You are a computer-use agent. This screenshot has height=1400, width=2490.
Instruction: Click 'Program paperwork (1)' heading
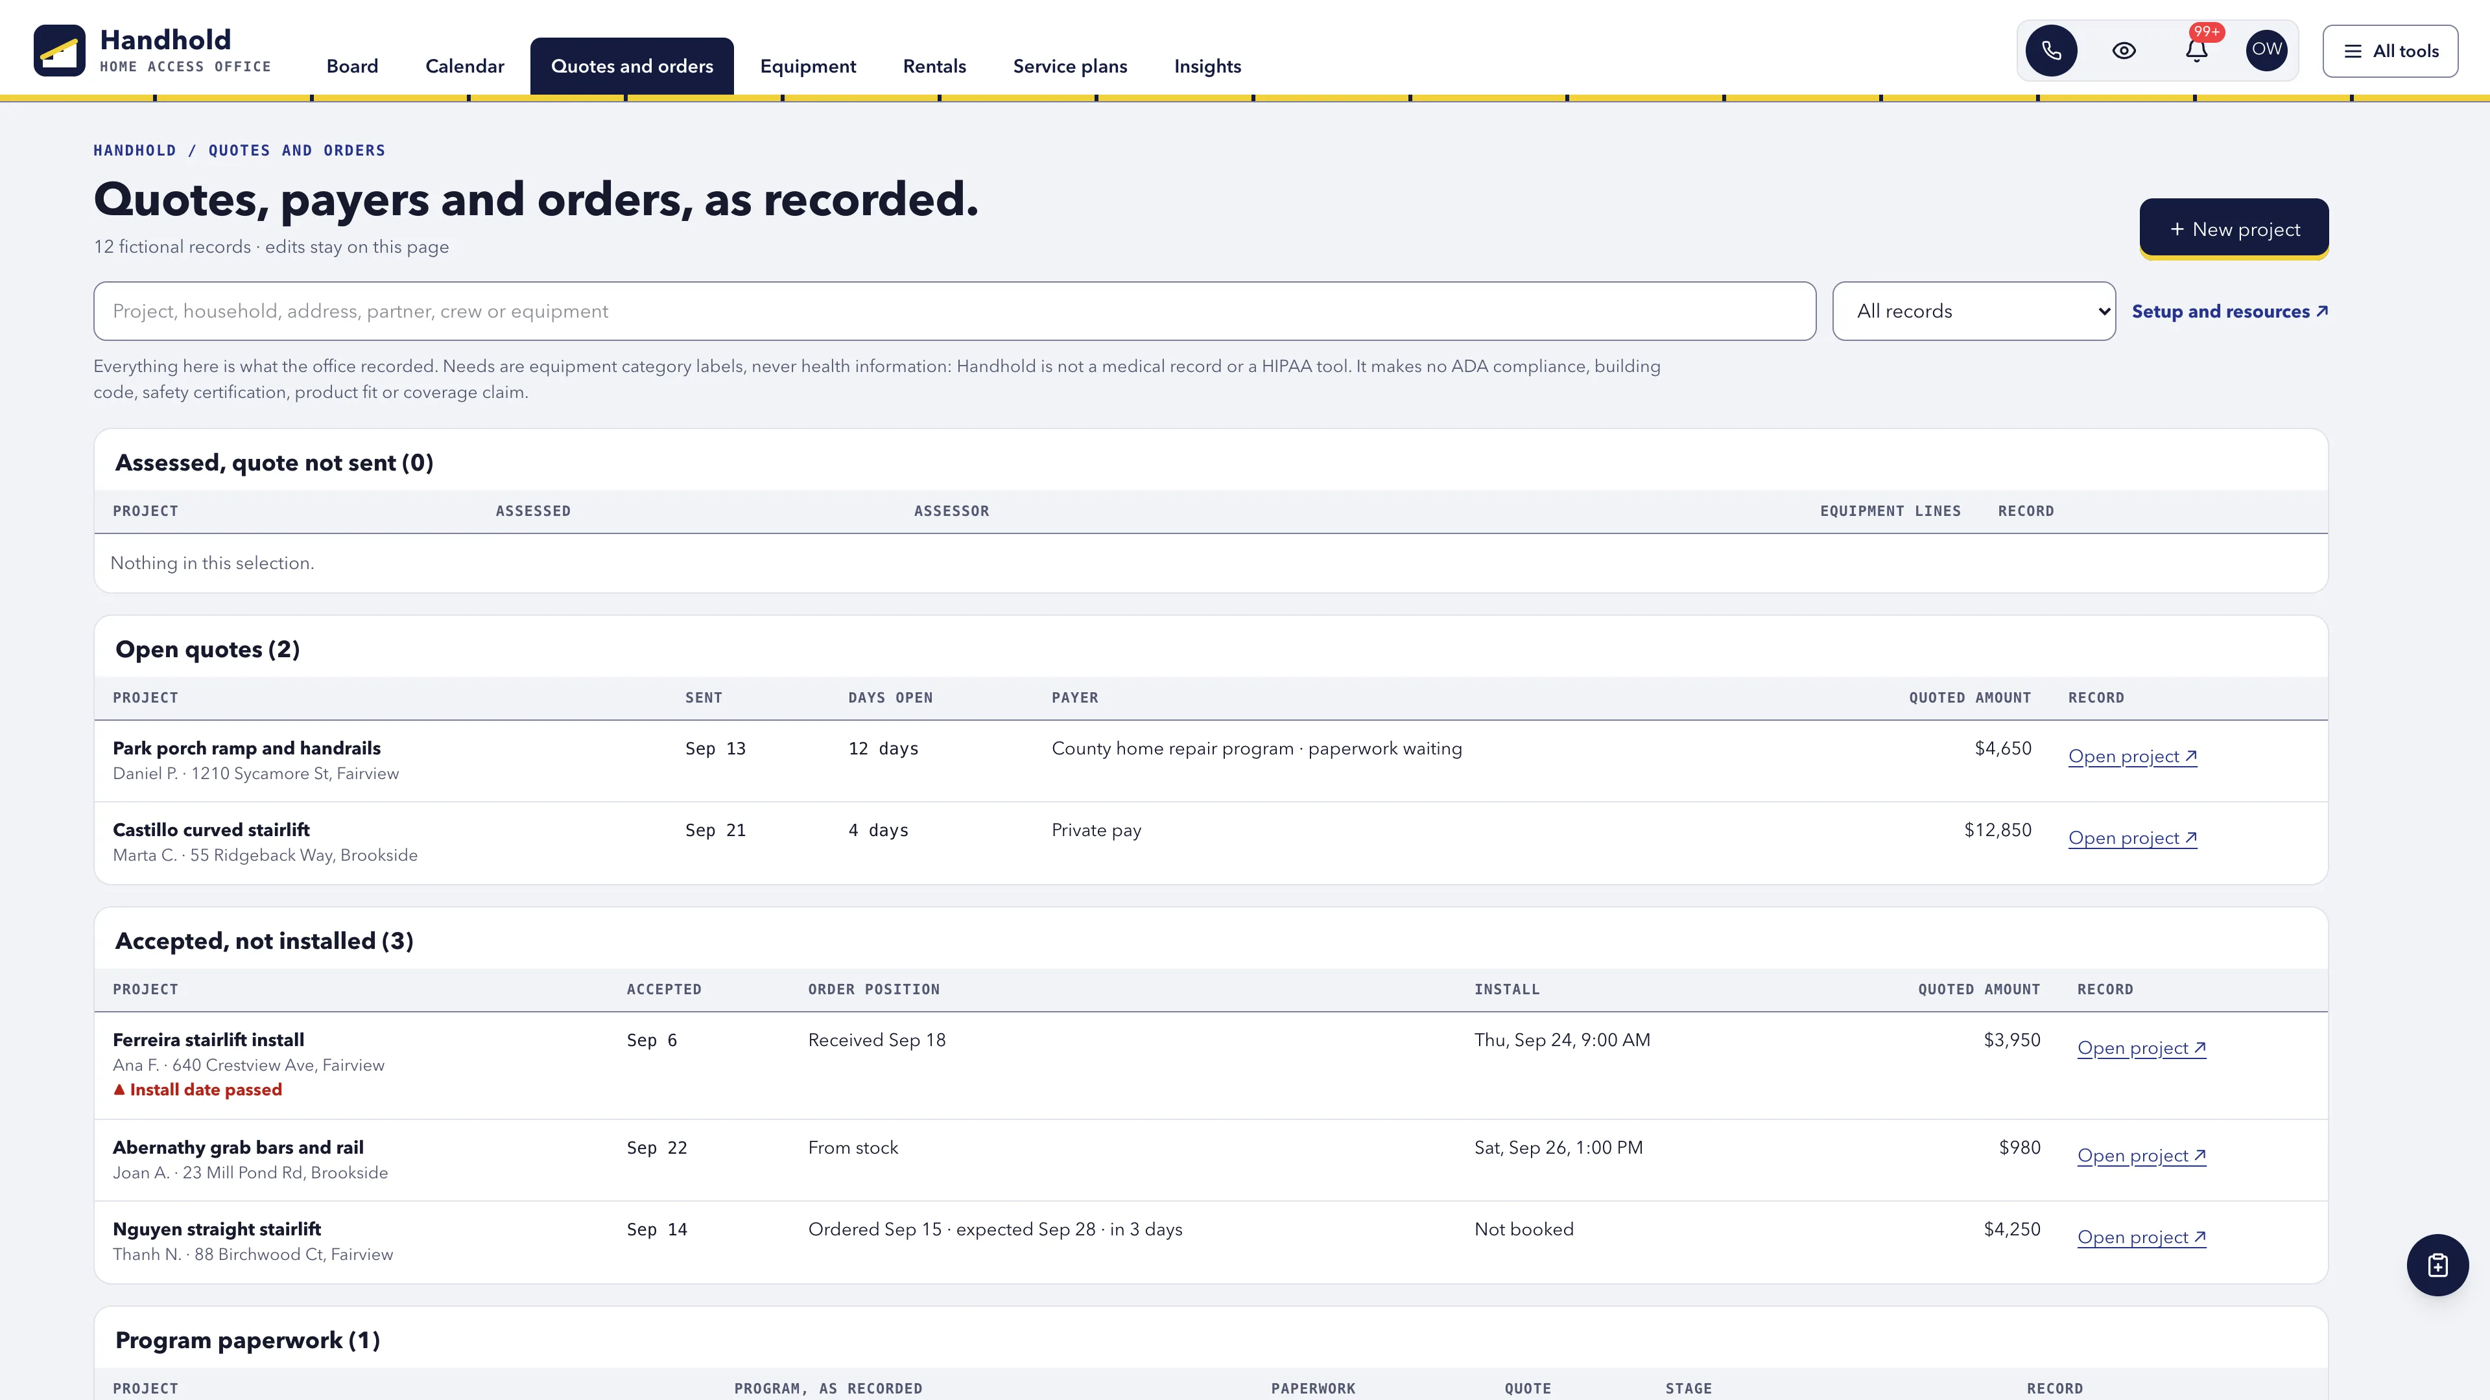click(248, 1340)
